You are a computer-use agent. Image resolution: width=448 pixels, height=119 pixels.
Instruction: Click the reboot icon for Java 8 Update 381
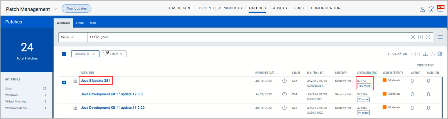click(x=284, y=81)
